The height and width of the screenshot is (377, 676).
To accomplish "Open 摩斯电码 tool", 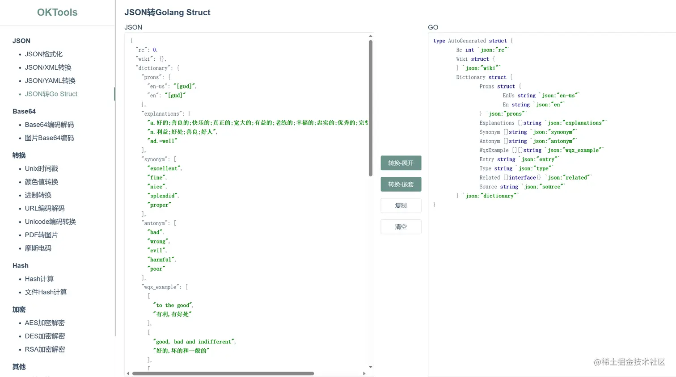I will [x=38, y=248].
